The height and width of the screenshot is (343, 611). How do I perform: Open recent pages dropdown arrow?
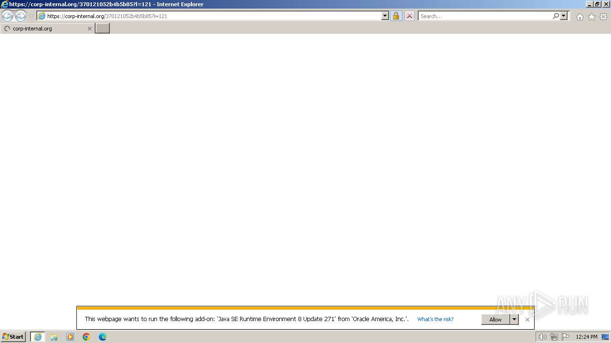(32, 16)
